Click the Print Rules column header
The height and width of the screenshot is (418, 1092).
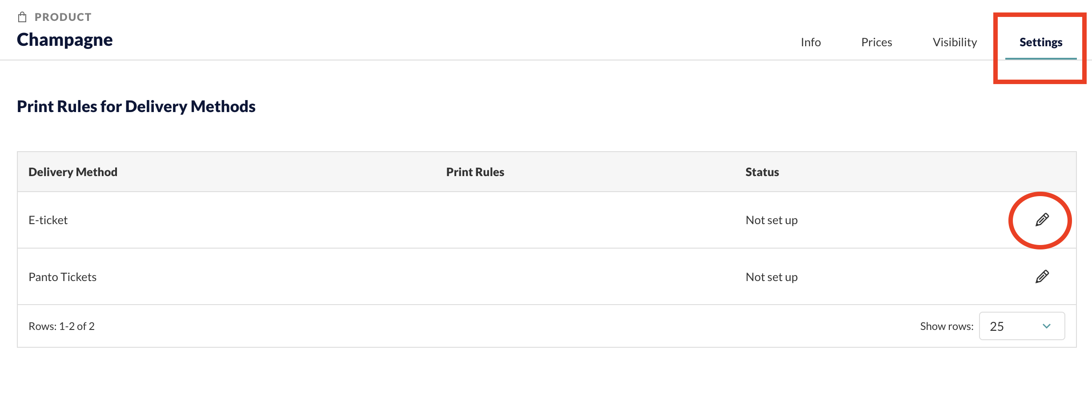click(x=475, y=172)
